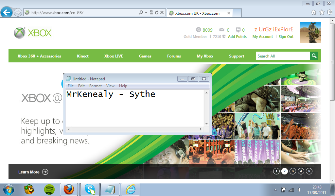Screen dimensions: 335x196
Task: Switch to Firefox on the taskbar
Action: pyautogui.click(x=69, y=189)
